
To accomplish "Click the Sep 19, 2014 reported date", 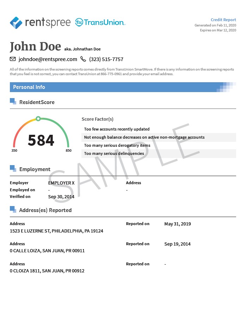I will (177, 244).
